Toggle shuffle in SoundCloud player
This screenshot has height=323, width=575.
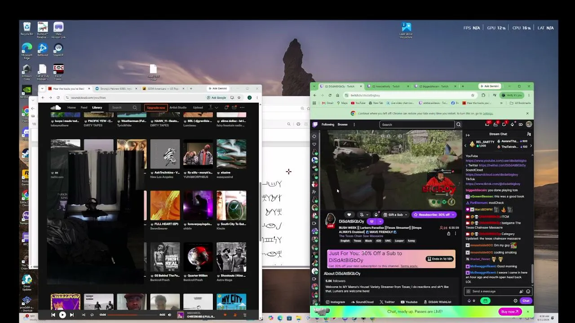83,315
